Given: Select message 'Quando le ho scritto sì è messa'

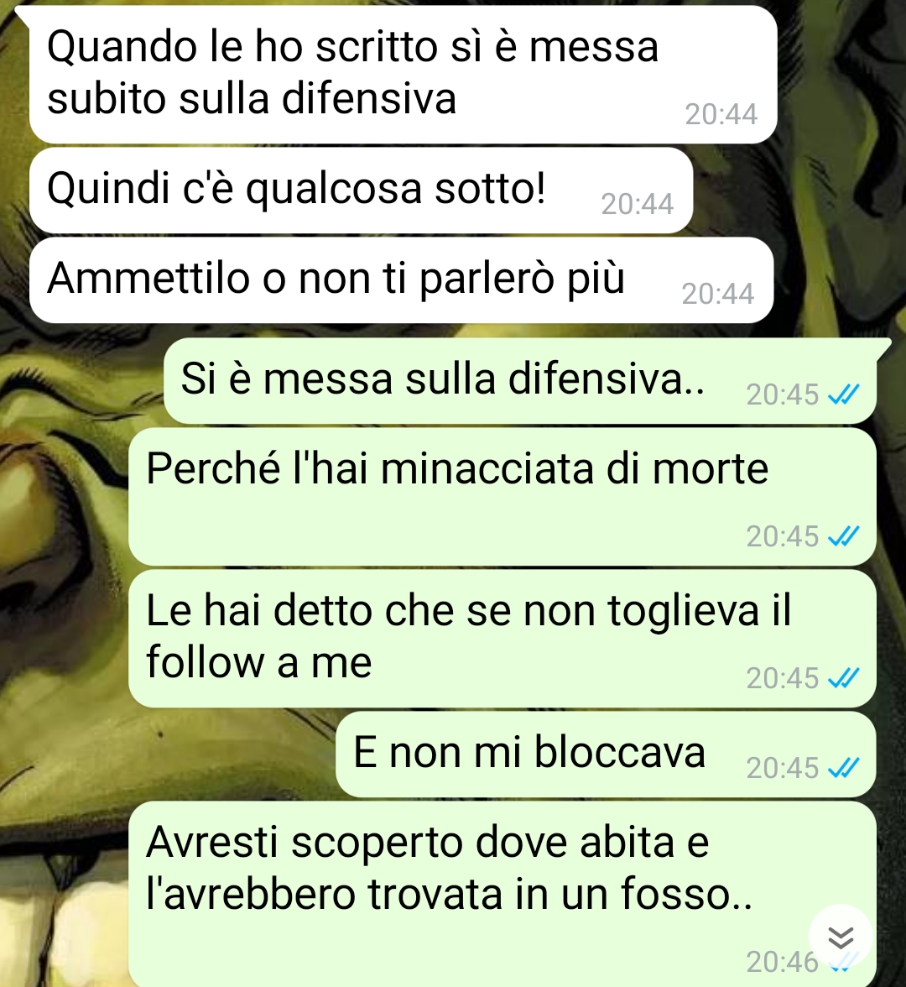Looking at the screenshot, I should [403, 74].
